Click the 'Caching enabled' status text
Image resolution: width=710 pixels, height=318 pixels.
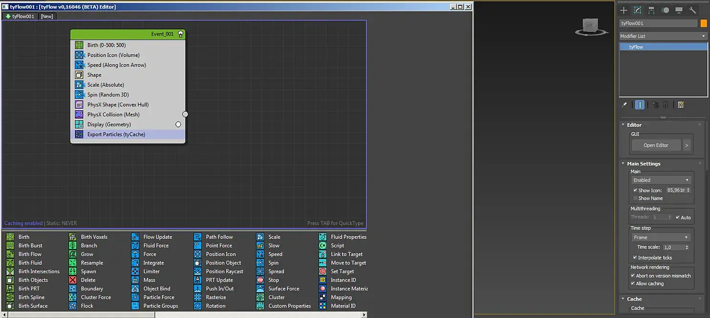pos(23,223)
